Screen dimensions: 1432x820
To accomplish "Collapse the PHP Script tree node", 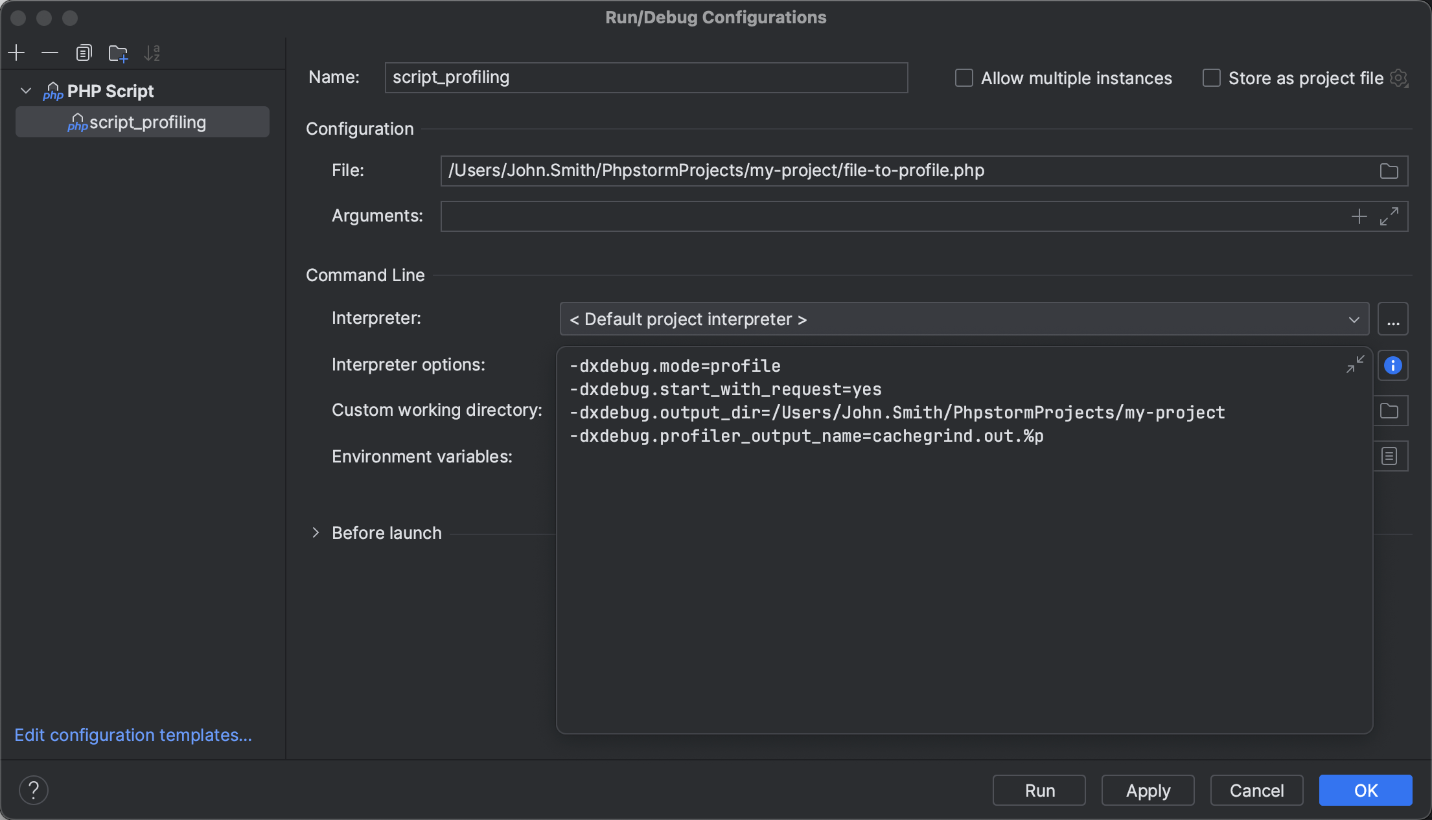I will 26,91.
